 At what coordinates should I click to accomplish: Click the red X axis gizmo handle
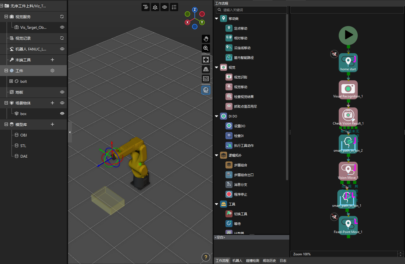[x=187, y=22]
